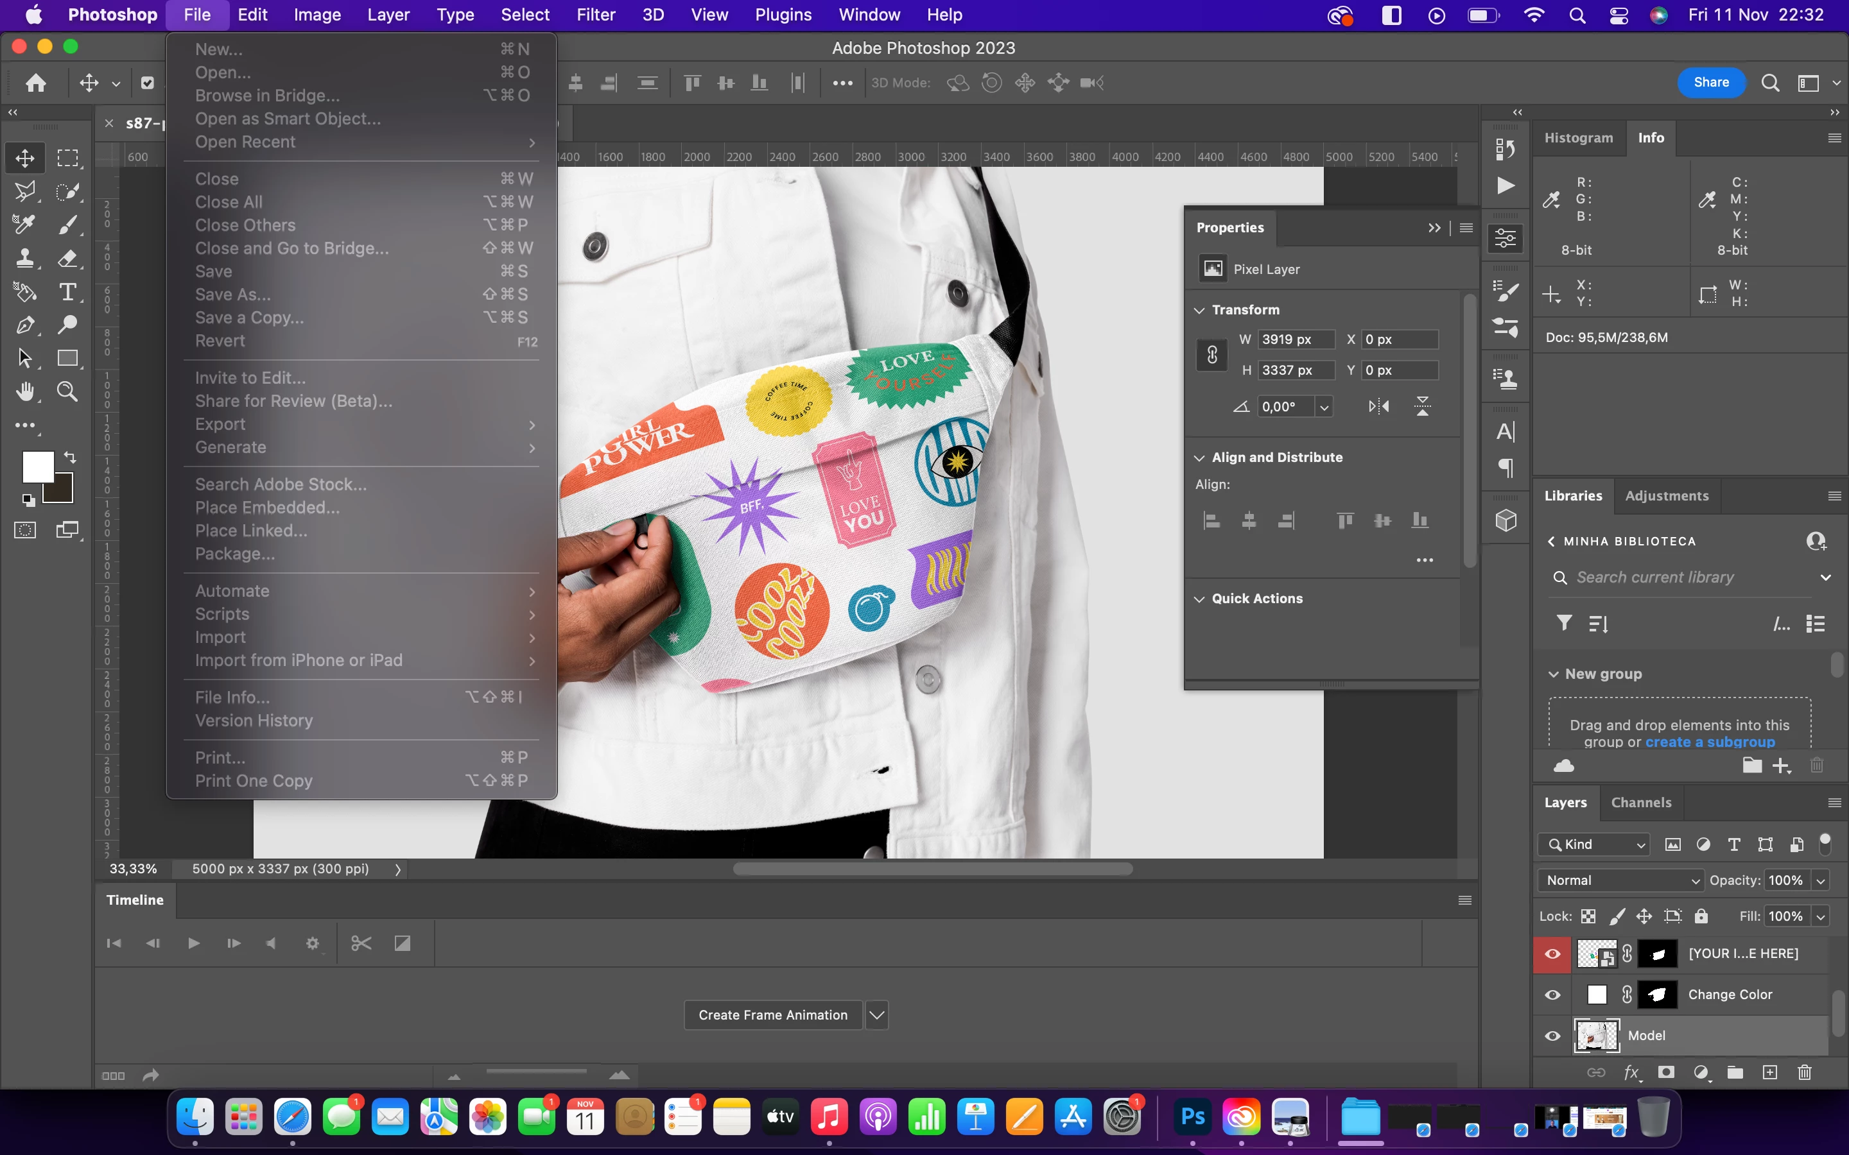Switch to the Channels tab
This screenshot has height=1155, width=1849.
coord(1640,802)
